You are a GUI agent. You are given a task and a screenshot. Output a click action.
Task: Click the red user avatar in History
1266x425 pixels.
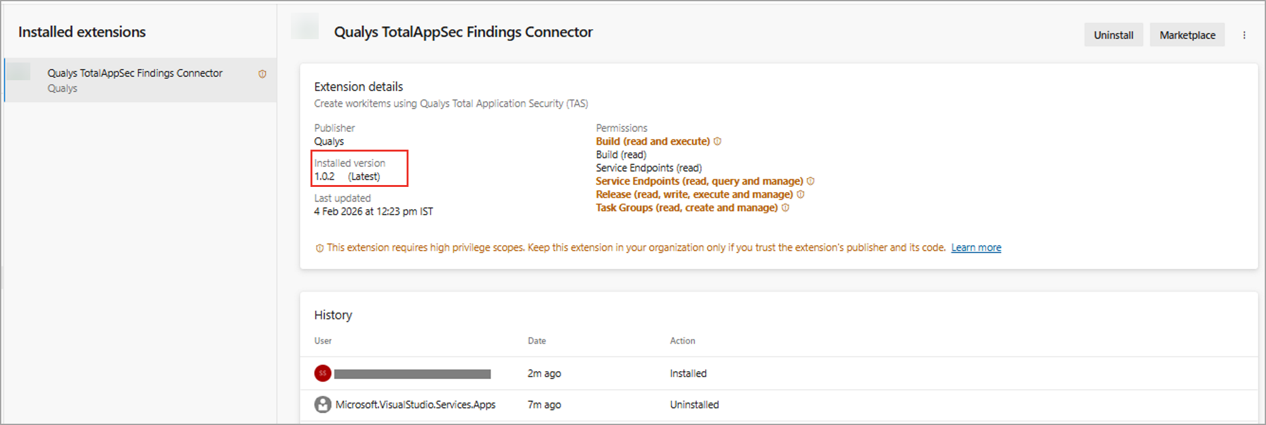(x=323, y=373)
